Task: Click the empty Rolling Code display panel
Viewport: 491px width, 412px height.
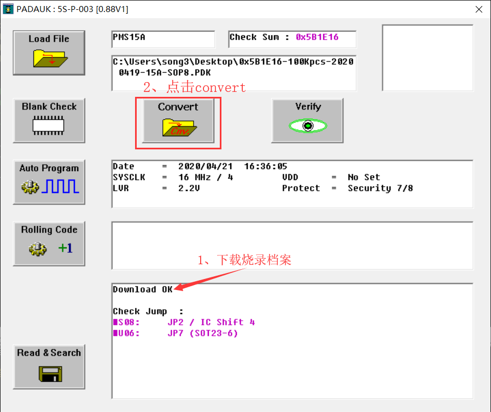Action: [x=292, y=245]
